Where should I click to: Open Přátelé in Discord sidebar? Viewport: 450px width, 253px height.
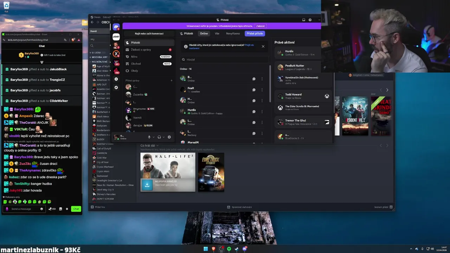pyautogui.click(x=149, y=43)
